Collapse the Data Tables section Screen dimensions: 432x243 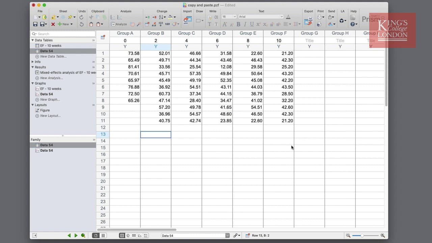tap(32, 40)
